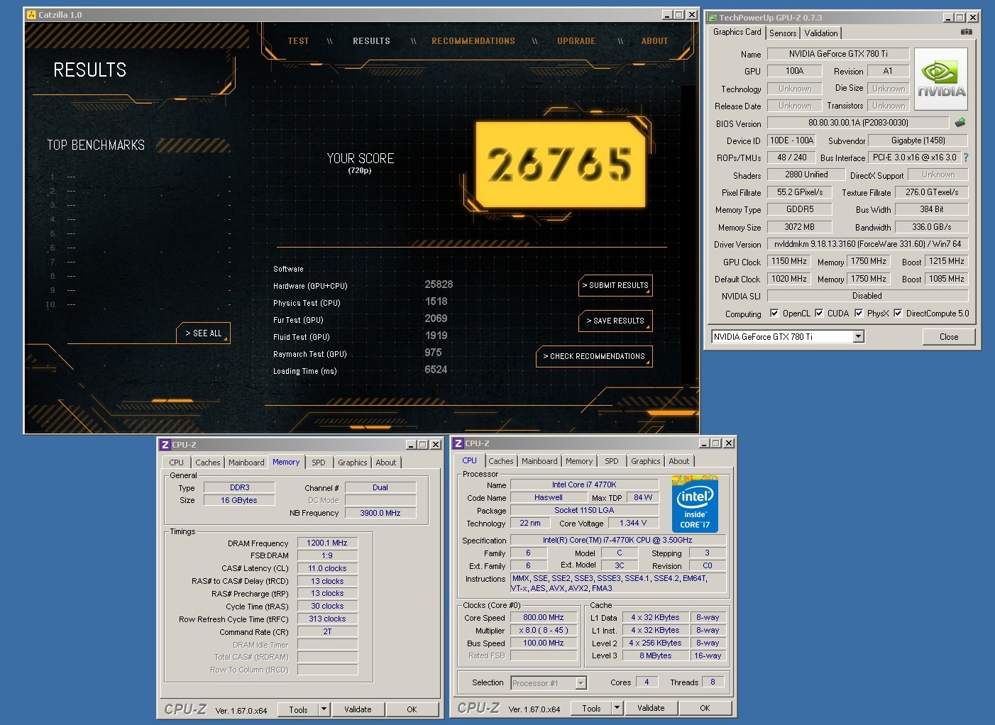Open the ABOUT tab in Catzilla
This screenshot has height=725, width=995.
tap(654, 41)
